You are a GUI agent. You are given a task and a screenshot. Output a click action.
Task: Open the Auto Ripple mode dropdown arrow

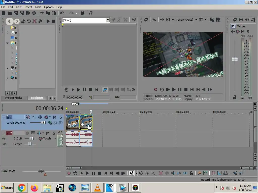(x=230, y=173)
